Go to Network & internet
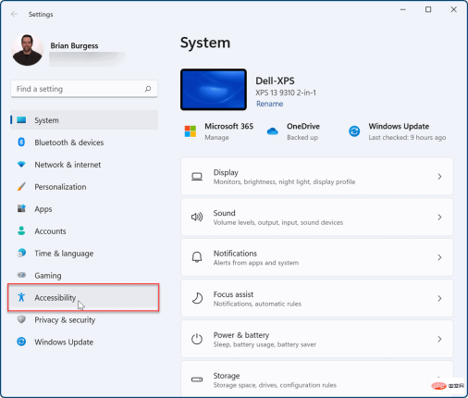The width and height of the screenshot is (468, 398). 84,165
